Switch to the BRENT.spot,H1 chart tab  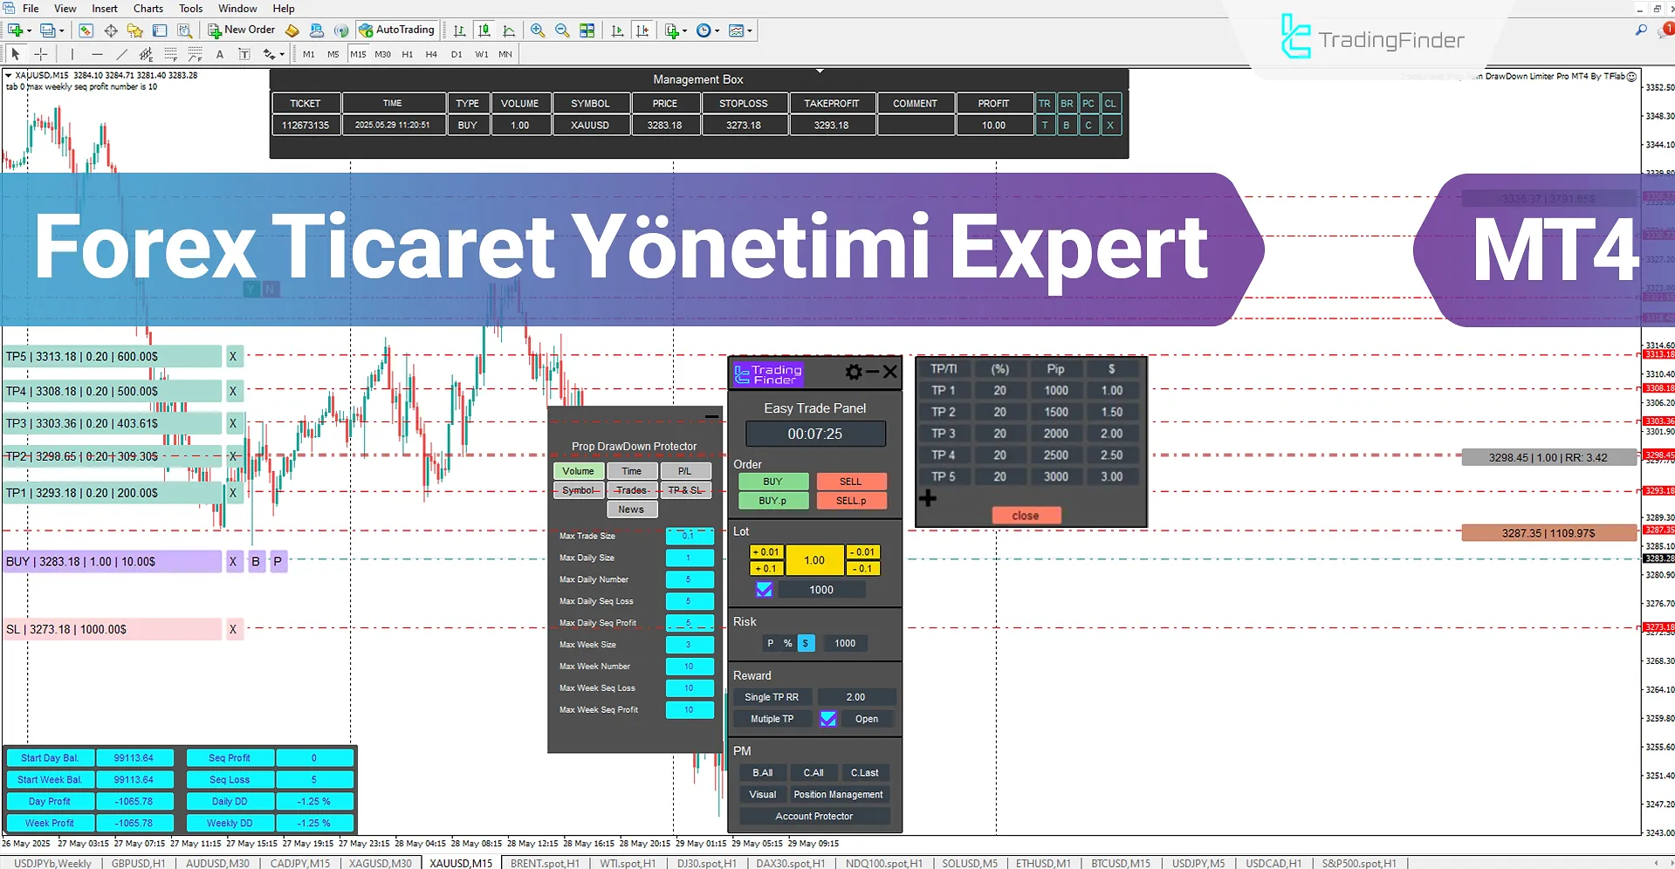tap(544, 863)
